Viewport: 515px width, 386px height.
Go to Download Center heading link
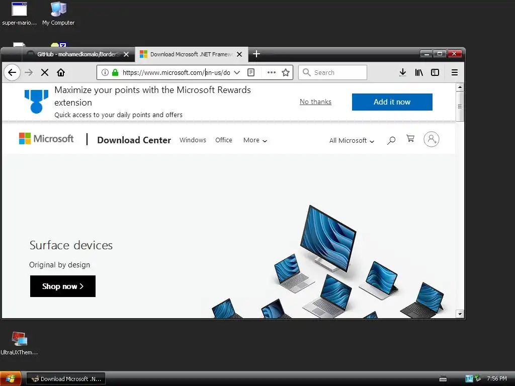134,140
